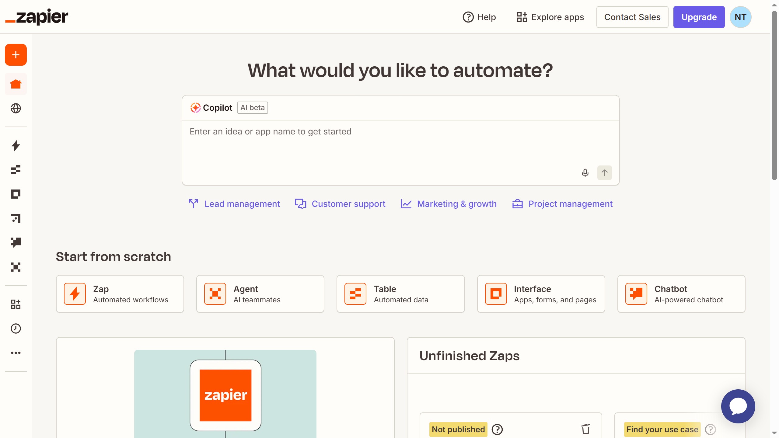Screen dimensions: 779x438
Task: Open Zap history clock icon
Action: [x=16, y=328]
